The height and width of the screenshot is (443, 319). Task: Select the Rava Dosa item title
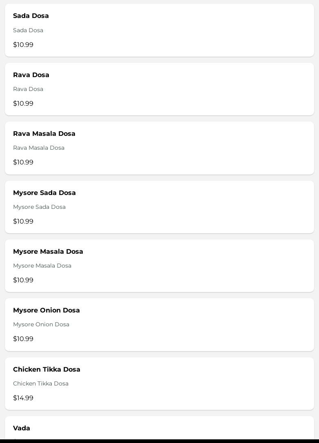[31, 75]
